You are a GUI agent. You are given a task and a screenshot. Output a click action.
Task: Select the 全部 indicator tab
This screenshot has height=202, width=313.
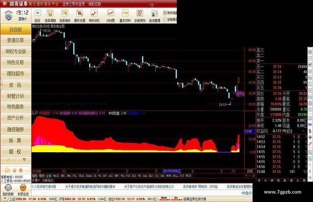pyautogui.click(x=49, y=176)
